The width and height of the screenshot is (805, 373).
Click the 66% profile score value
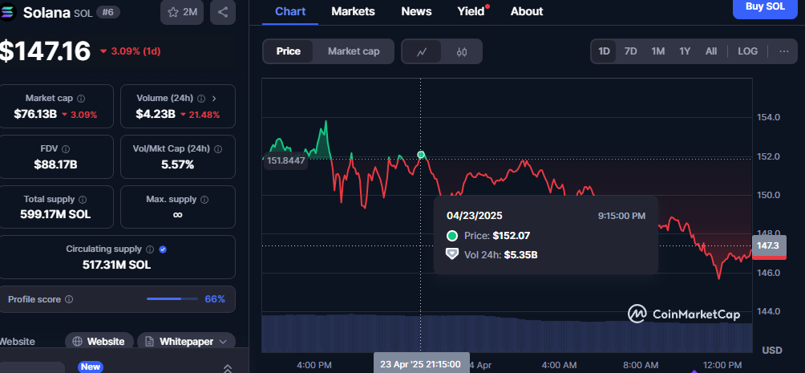pyautogui.click(x=215, y=299)
